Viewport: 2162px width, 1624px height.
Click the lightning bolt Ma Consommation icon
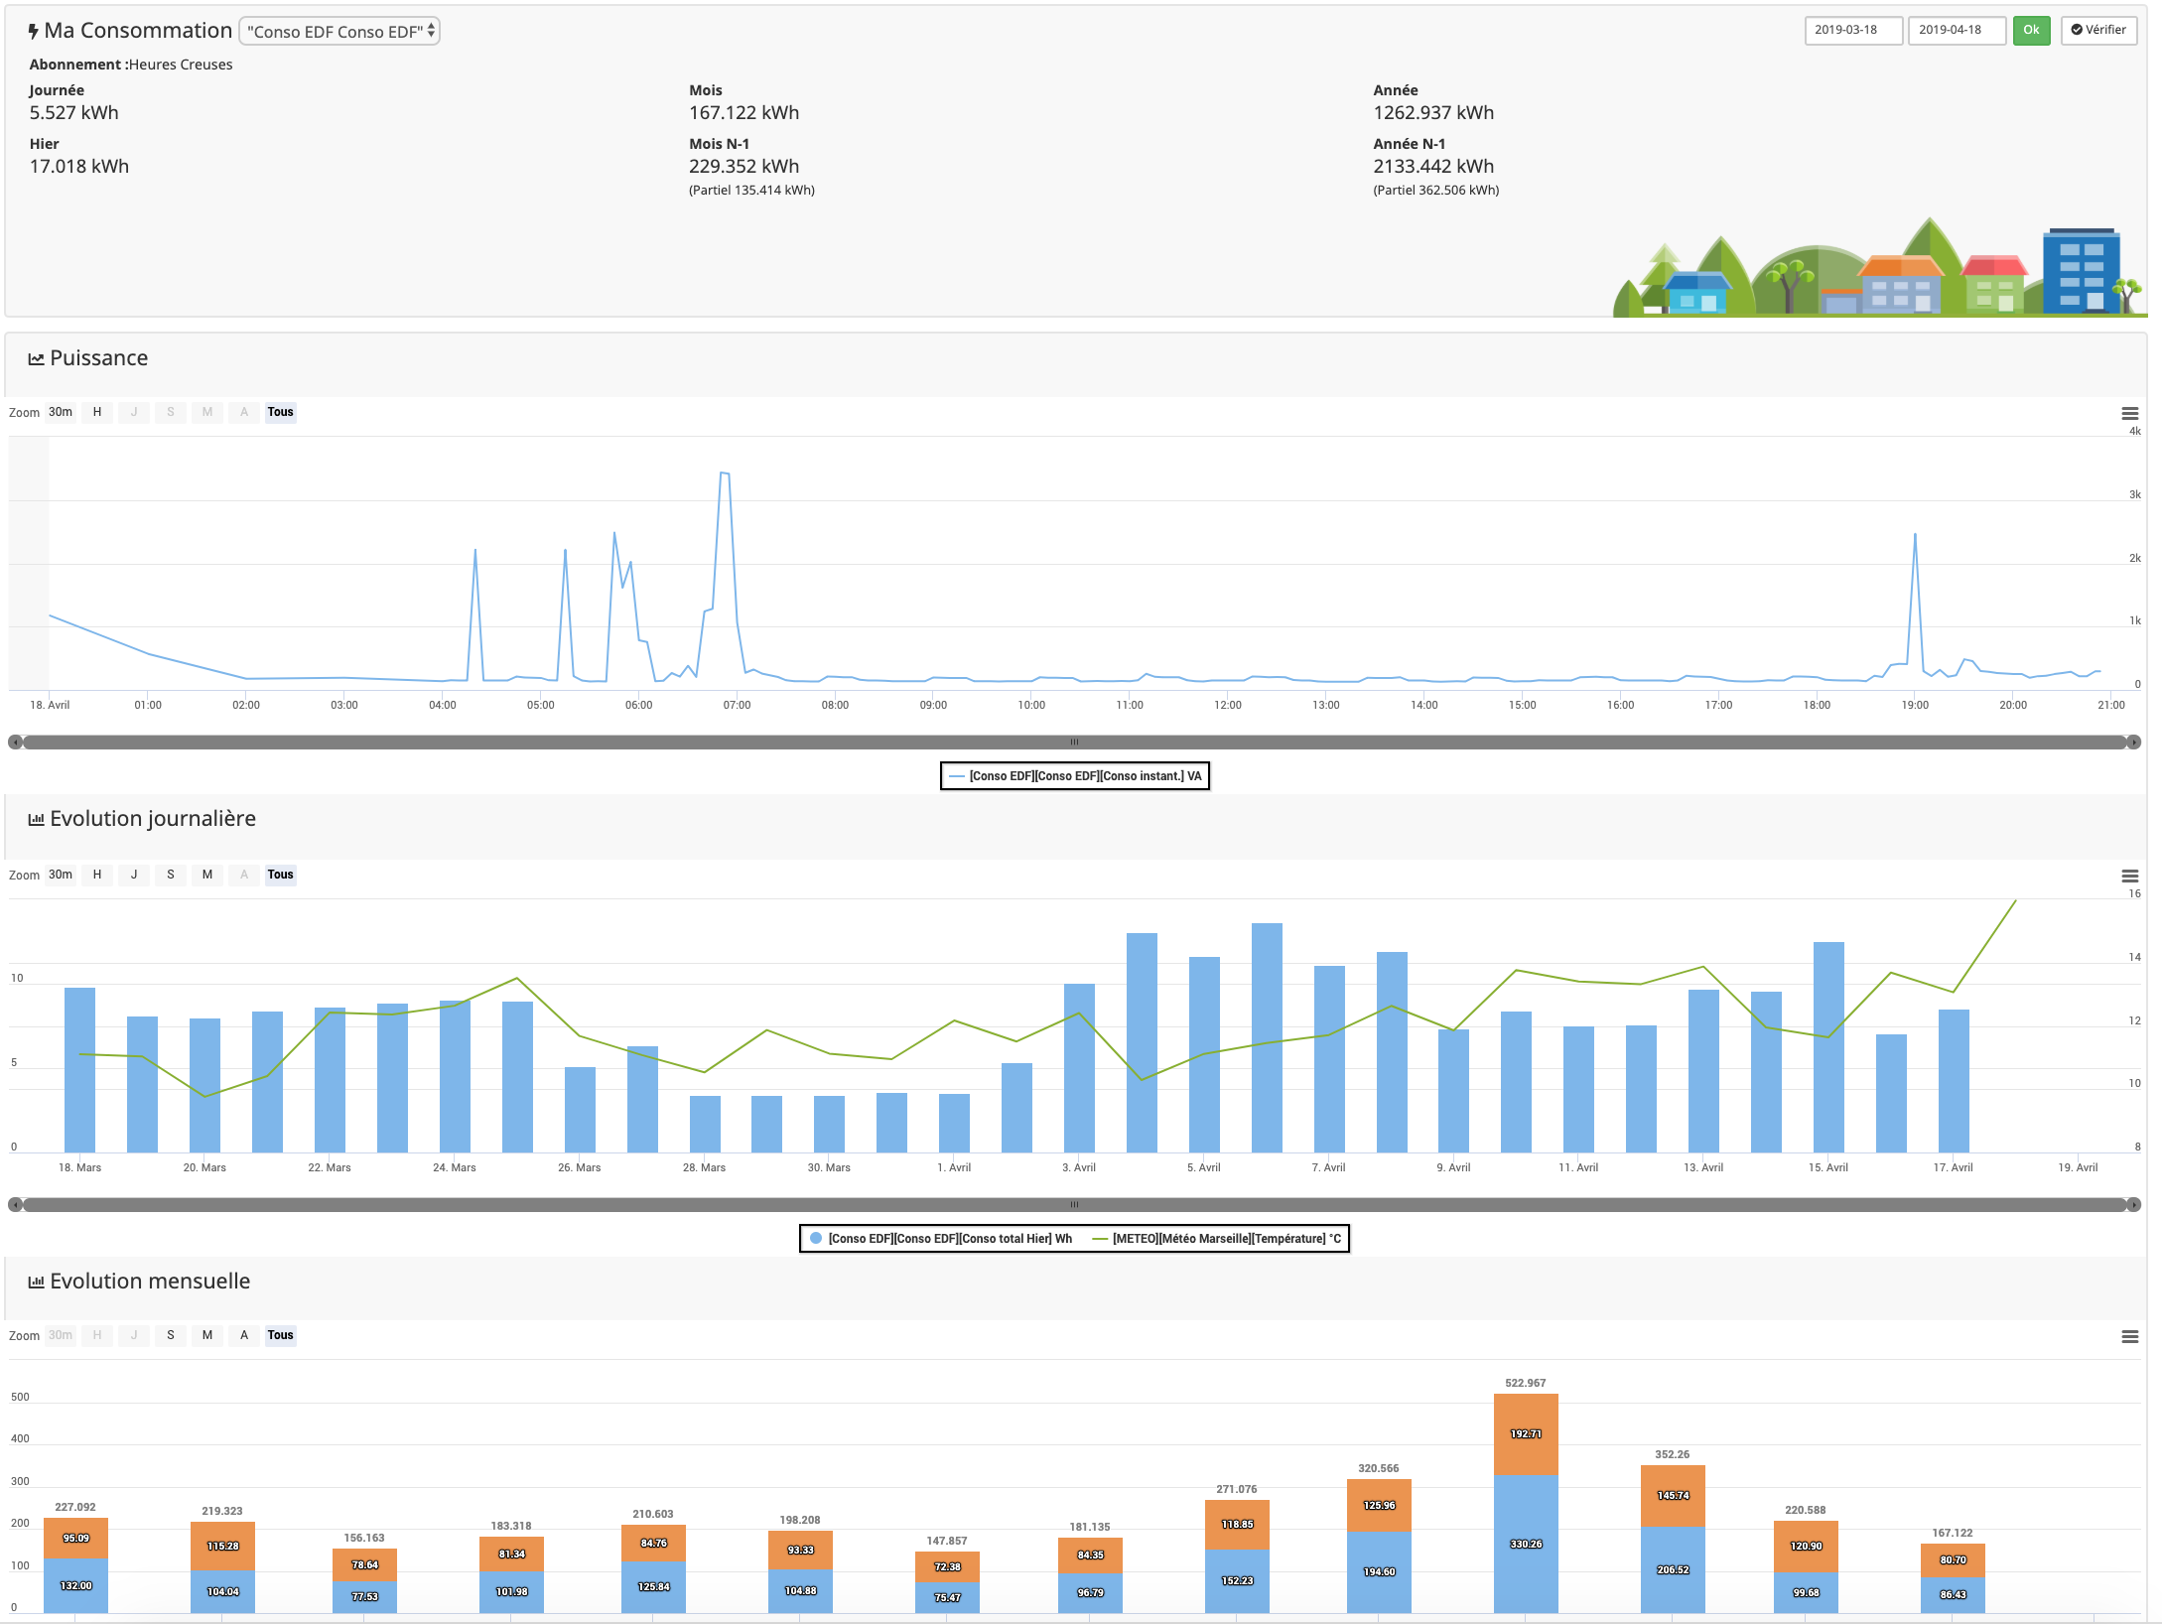(x=33, y=32)
